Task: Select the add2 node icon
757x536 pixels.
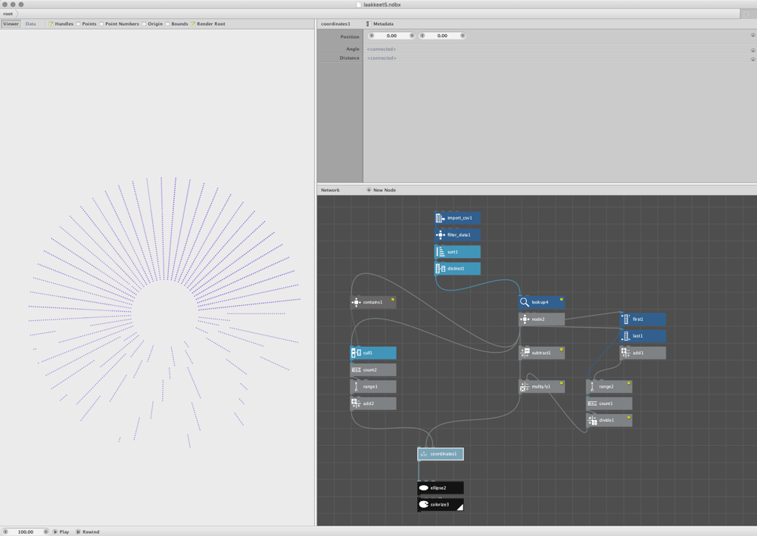Action: [356, 404]
